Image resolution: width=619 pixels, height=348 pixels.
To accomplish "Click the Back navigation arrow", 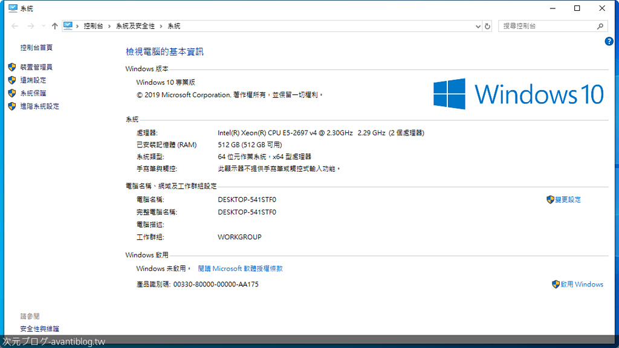I will point(15,26).
